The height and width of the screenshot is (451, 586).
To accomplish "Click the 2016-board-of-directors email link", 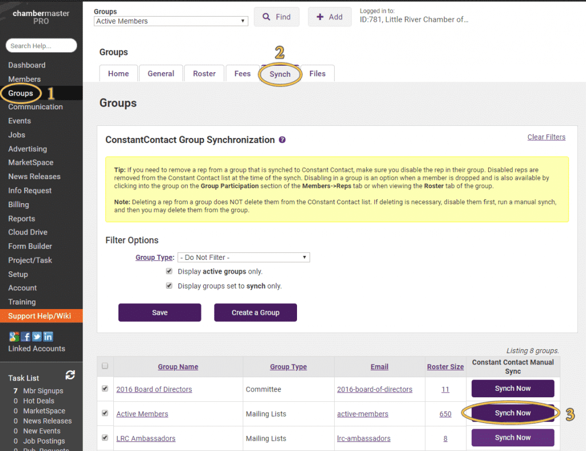I will coord(374,389).
